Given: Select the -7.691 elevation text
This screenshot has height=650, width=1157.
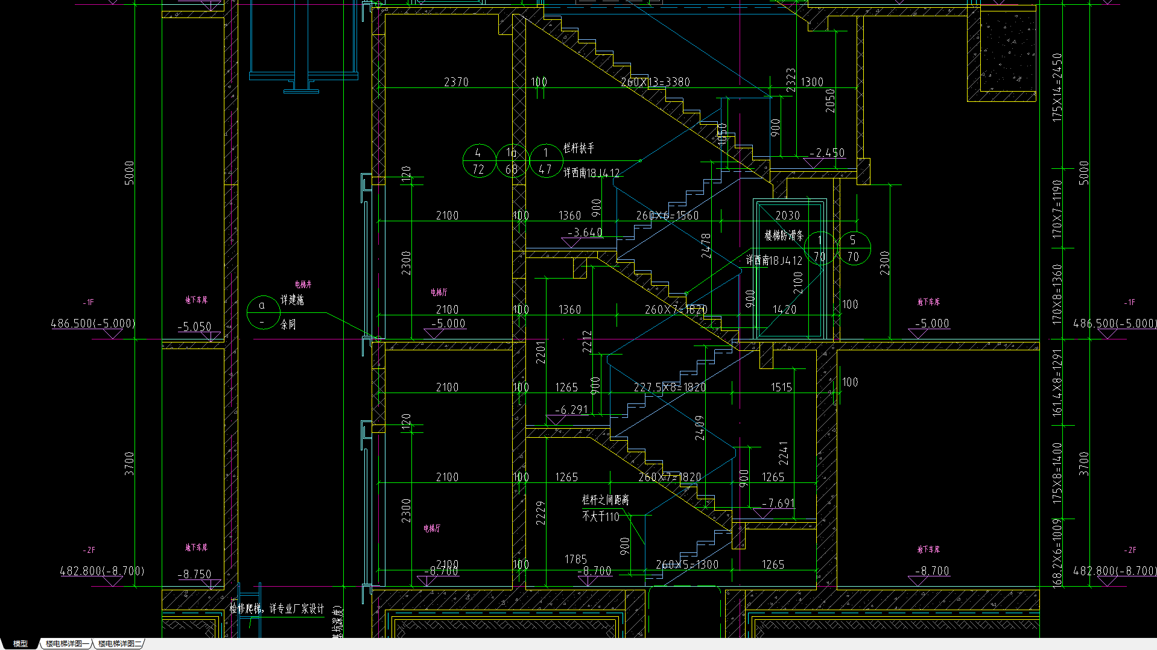Looking at the screenshot, I should 778,503.
